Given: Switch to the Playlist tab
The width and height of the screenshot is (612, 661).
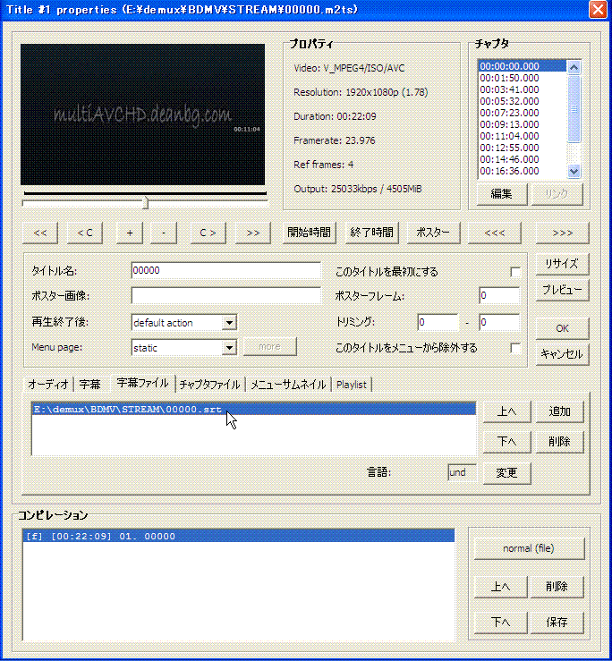Looking at the screenshot, I should [x=352, y=385].
